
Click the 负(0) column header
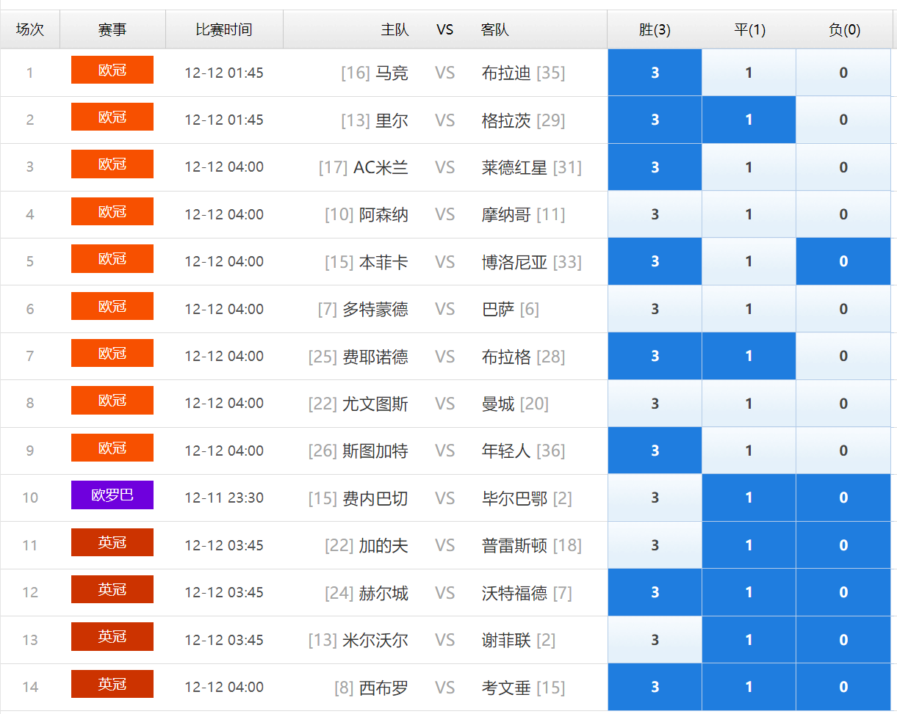click(844, 30)
